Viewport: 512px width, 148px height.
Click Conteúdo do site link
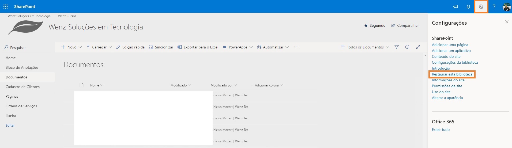click(446, 56)
